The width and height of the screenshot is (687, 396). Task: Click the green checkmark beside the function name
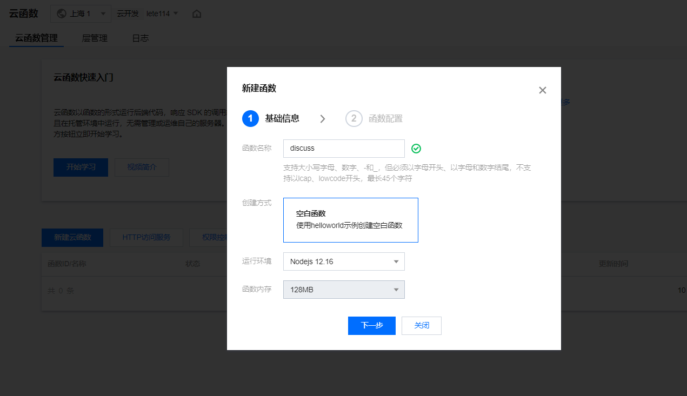[x=416, y=148]
